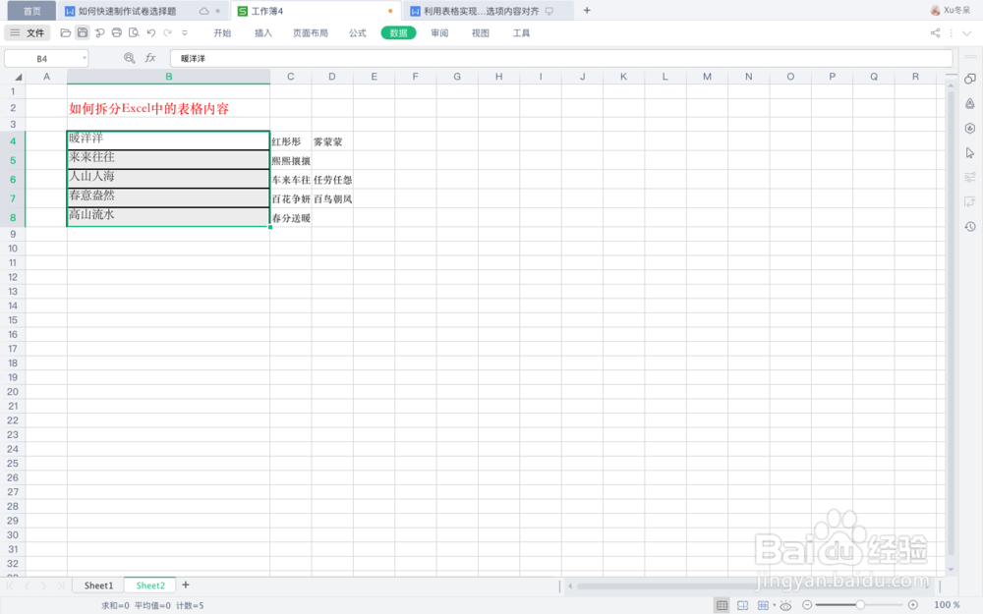Click the Undo icon
Image resolution: width=983 pixels, height=614 pixels.
(x=150, y=31)
